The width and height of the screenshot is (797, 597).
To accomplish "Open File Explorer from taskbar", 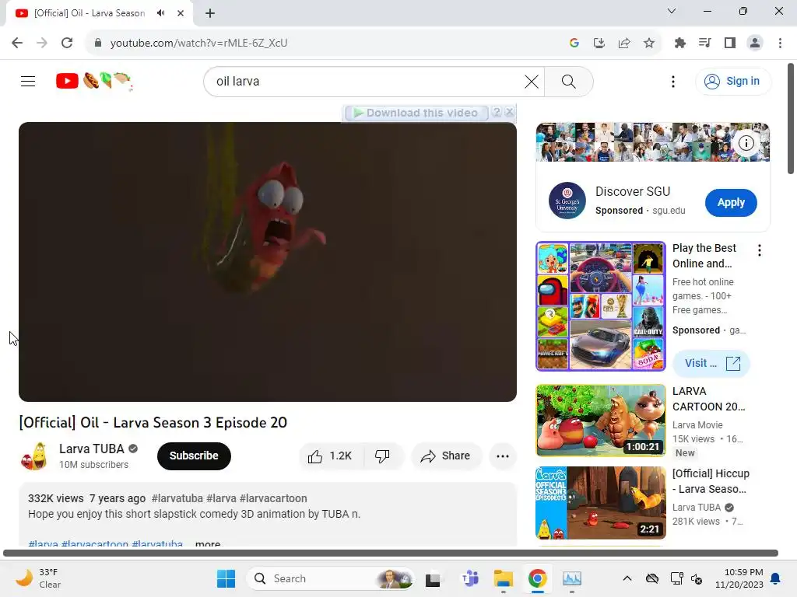I will coord(504,578).
